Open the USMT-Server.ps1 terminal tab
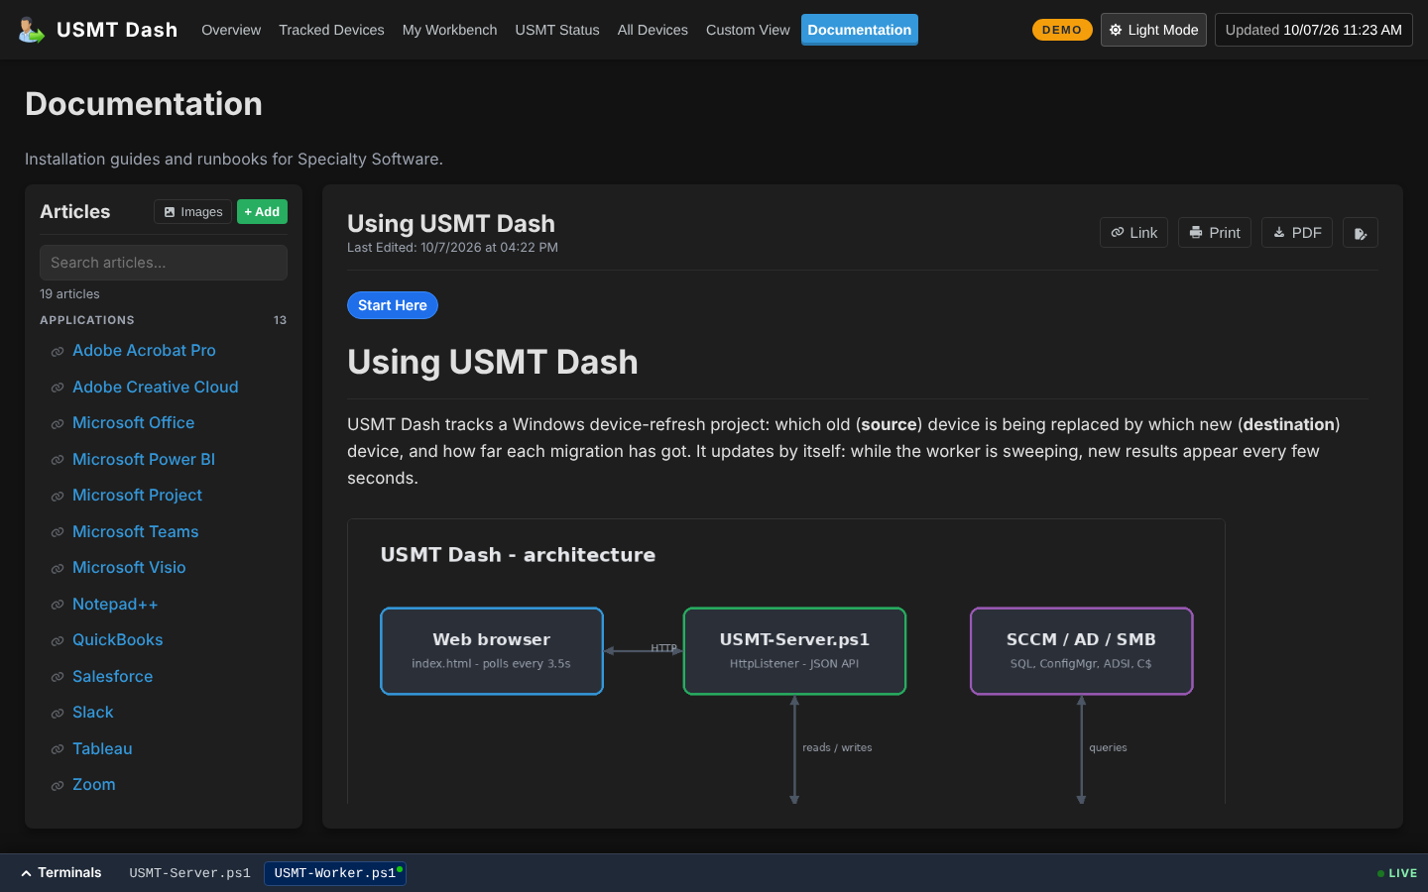The image size is (1428, 892). (189, 873)
